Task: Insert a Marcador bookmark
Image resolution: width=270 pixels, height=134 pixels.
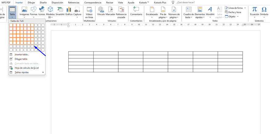Action: pos(110,11)
